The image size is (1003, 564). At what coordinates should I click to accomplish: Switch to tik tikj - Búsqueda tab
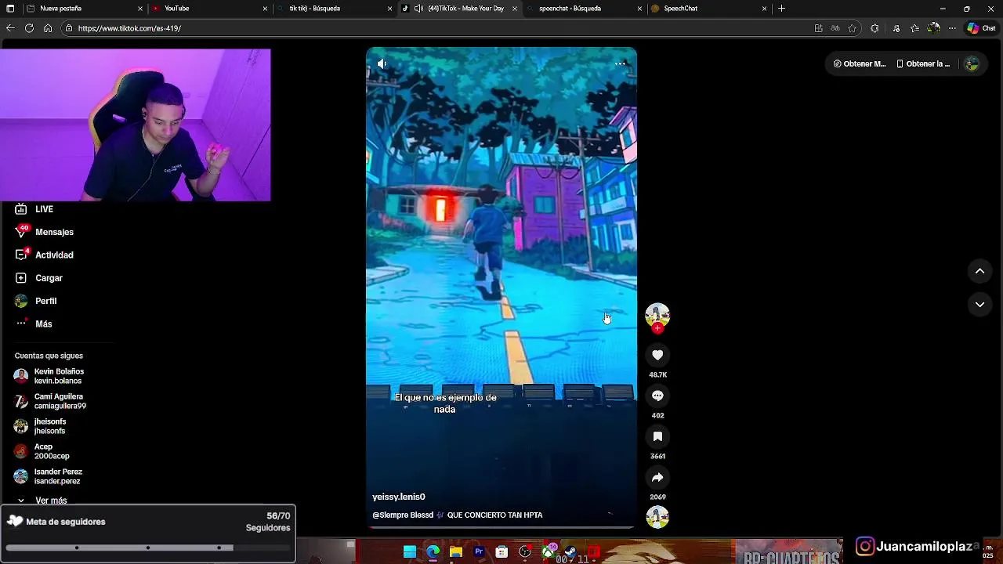tap(334, 9)
